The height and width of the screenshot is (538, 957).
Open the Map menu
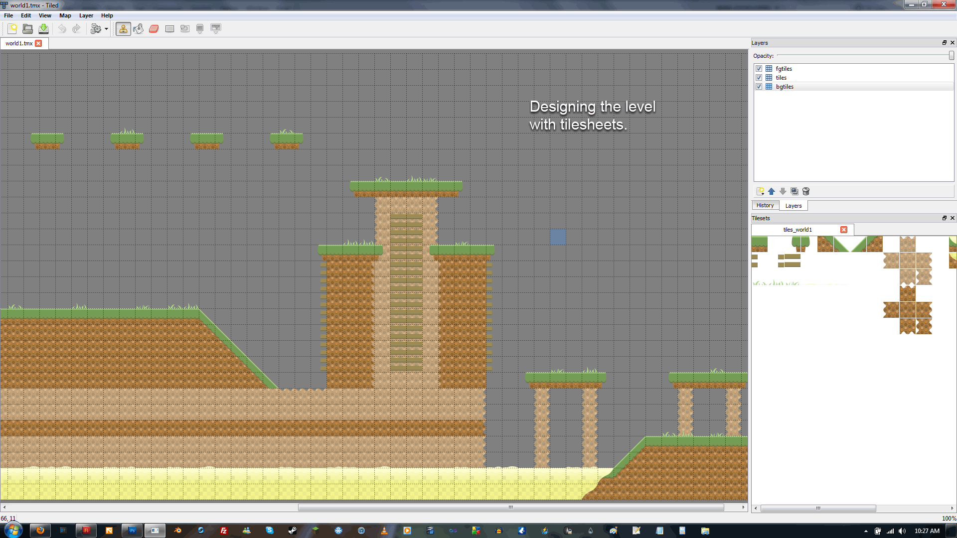(x=65, y=15)
